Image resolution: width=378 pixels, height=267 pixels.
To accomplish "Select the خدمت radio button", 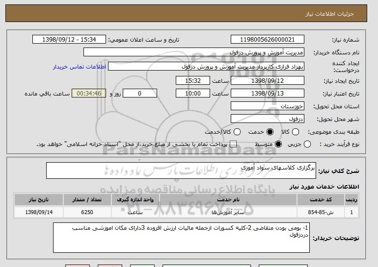I will point(270,132).
